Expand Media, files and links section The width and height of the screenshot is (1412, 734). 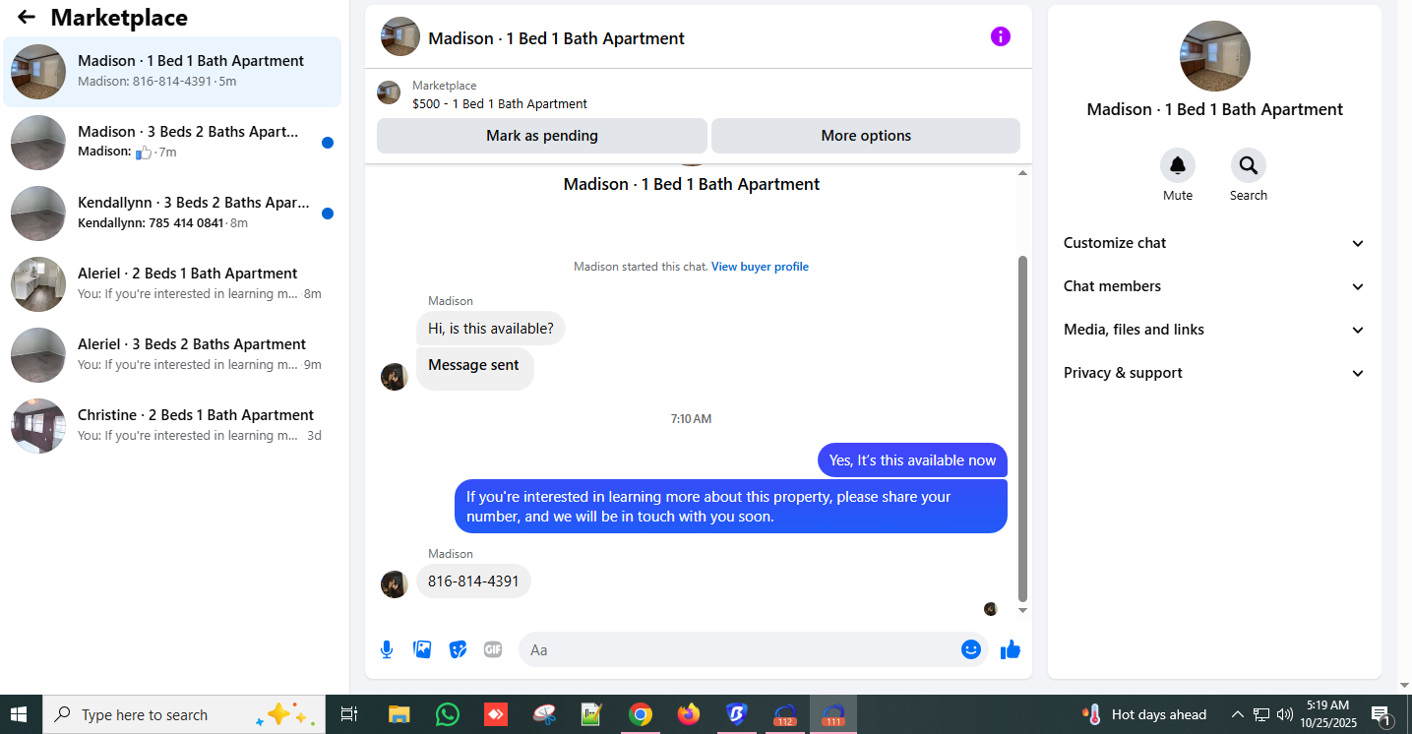(1214, 330)
